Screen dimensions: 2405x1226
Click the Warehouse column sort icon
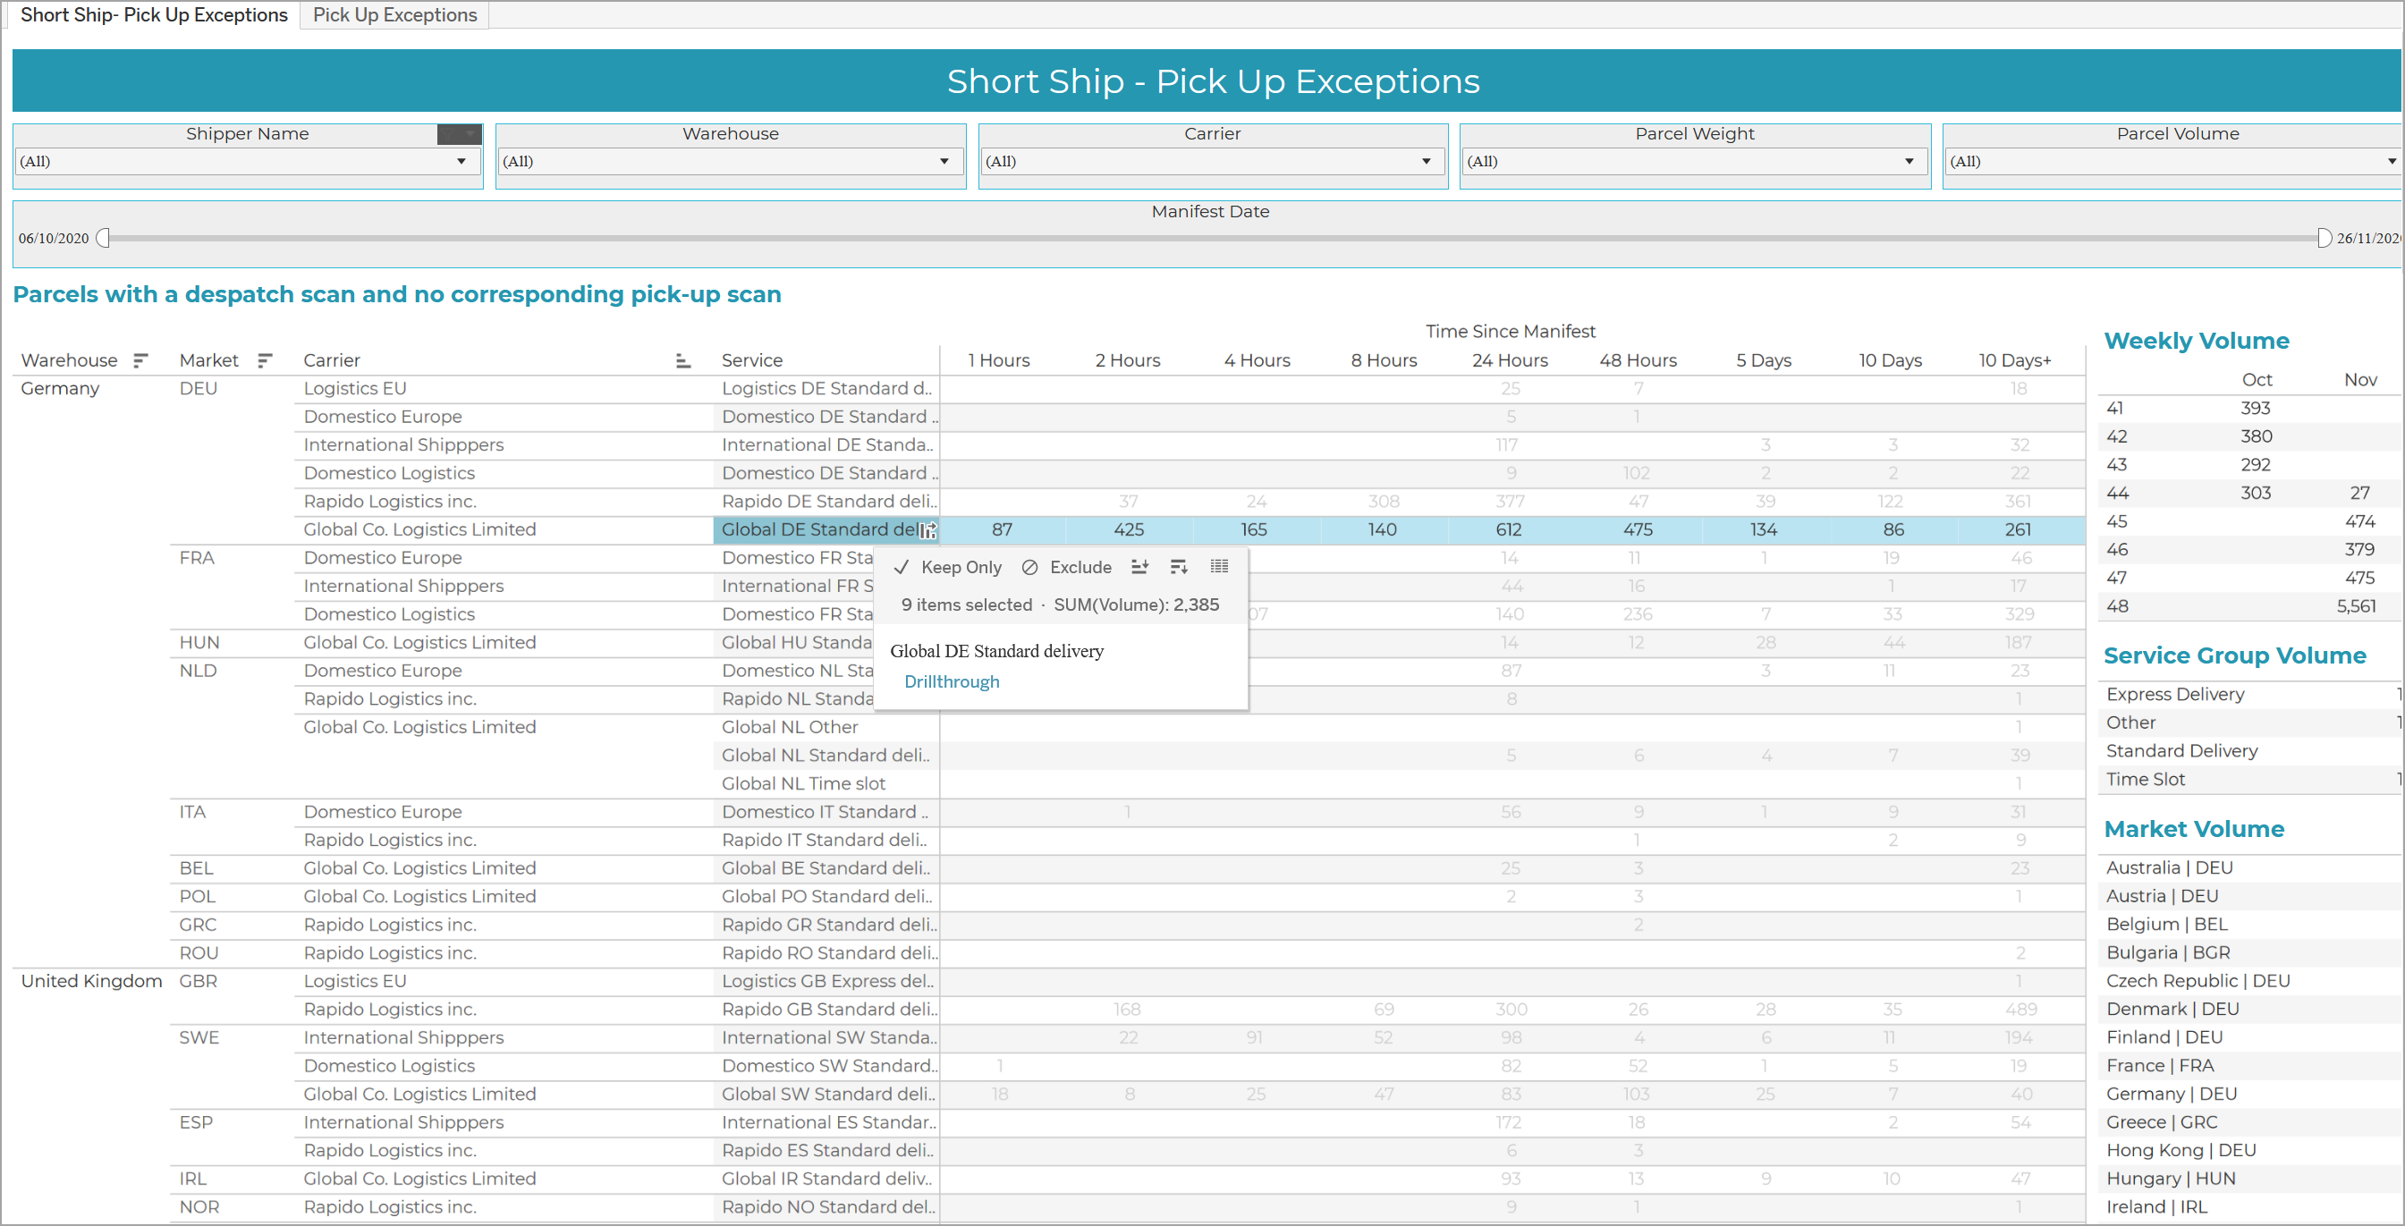tap(140, 360)
